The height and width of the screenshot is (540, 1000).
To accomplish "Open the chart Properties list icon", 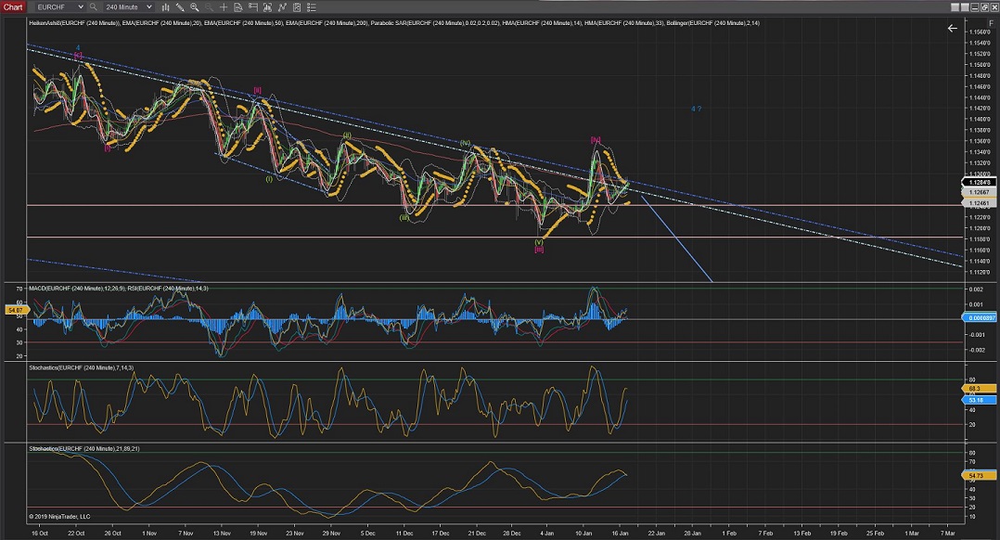I will [x=312, y=7].
